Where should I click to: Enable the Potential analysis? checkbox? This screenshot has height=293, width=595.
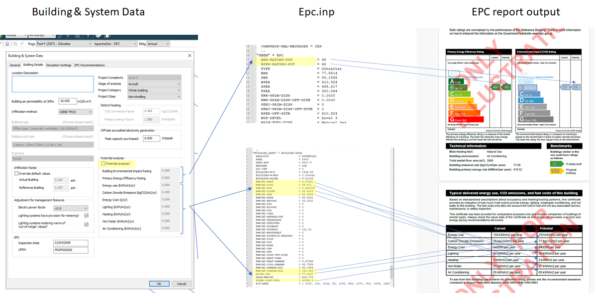point(103,163)
